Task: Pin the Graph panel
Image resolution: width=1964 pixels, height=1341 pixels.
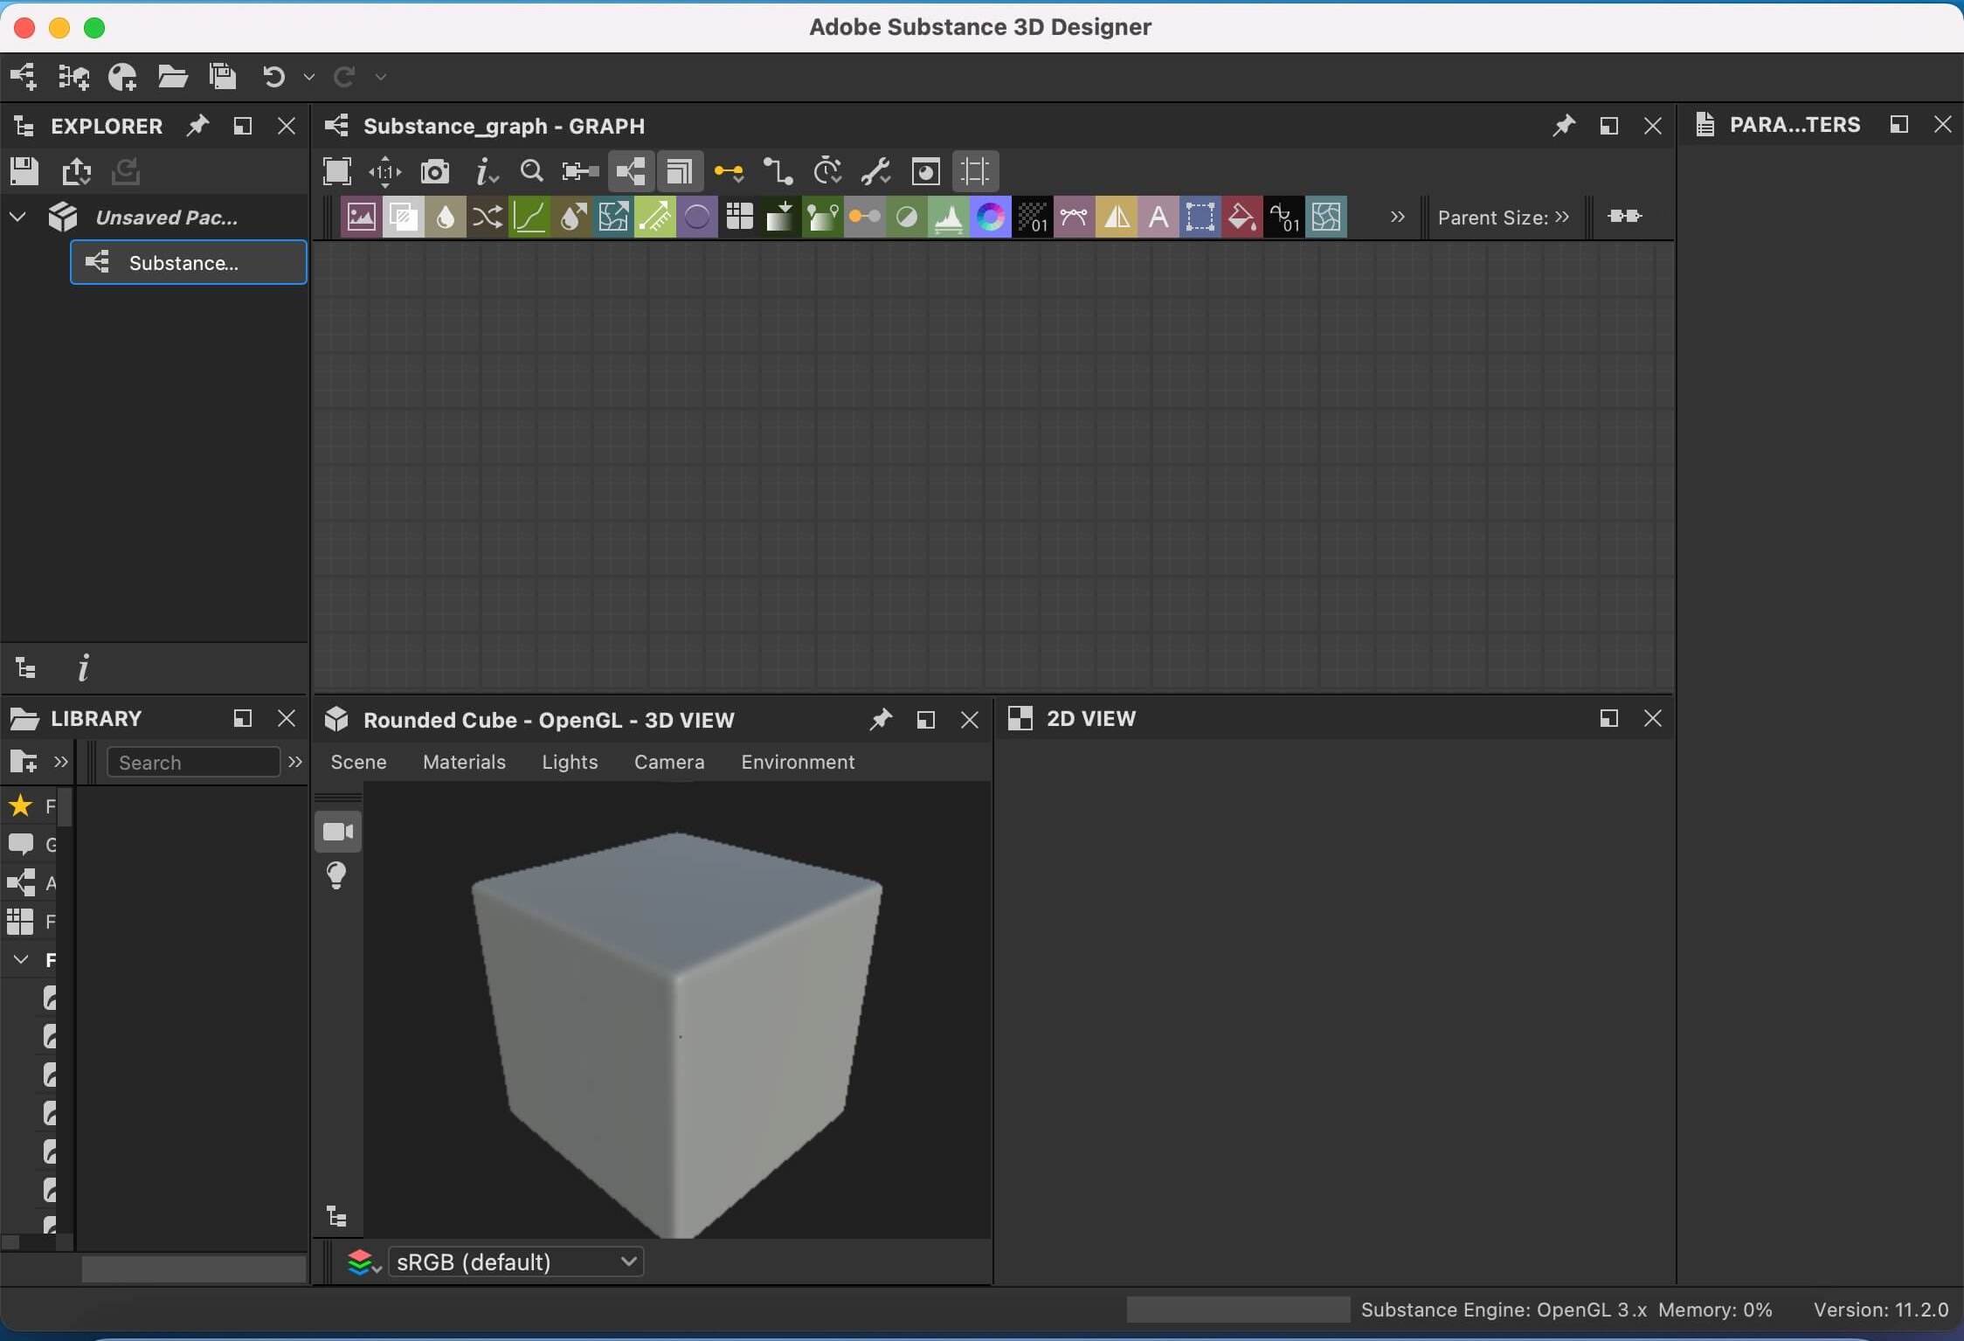Action: pos(1563,126)
